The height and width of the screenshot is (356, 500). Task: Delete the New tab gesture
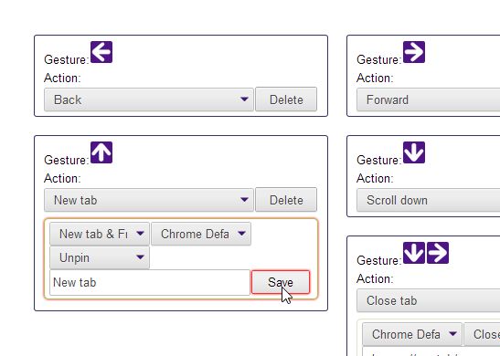click(286, 200)
